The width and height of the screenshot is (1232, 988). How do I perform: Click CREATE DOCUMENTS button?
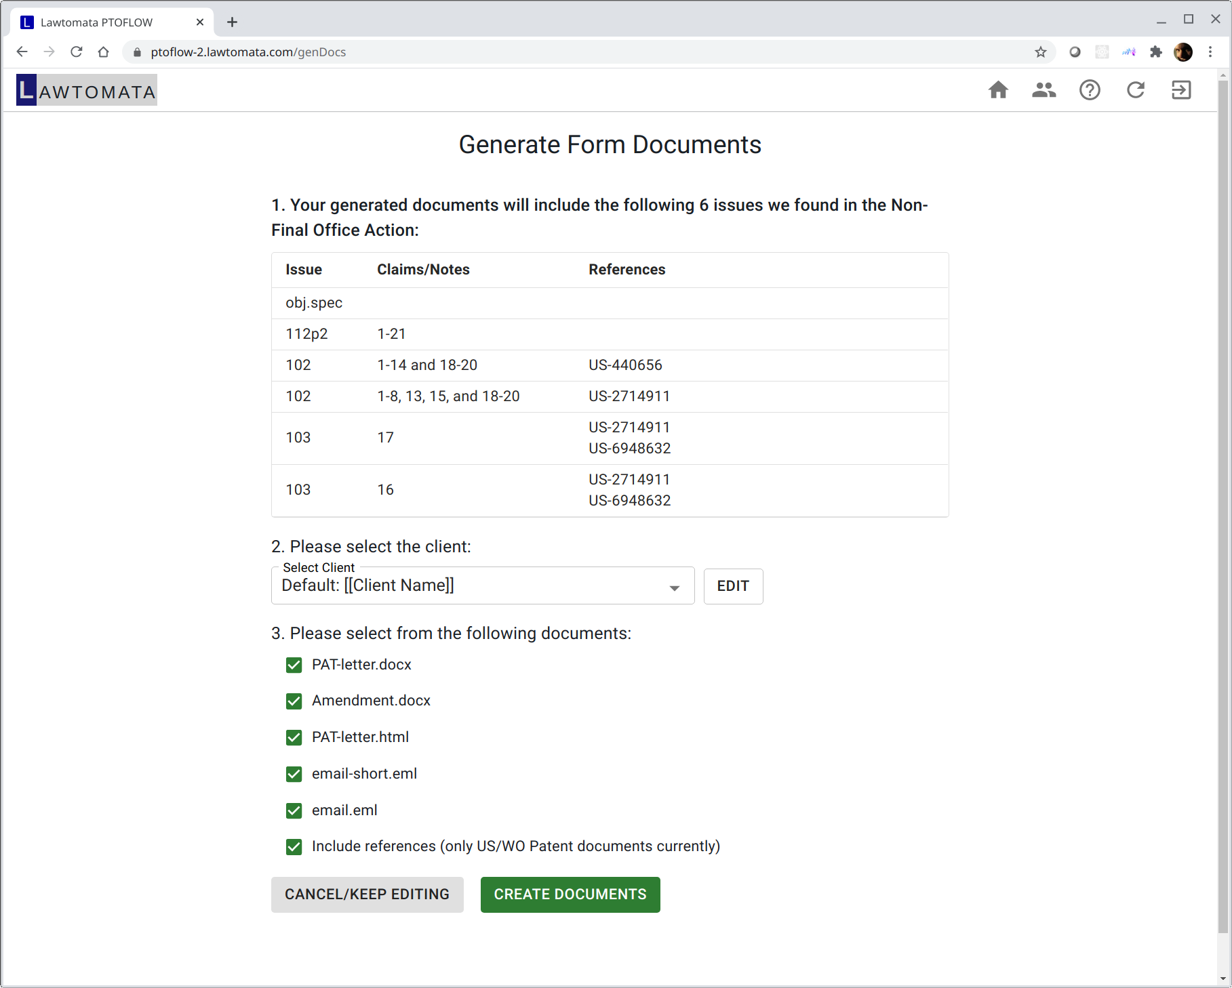point(570,894)
